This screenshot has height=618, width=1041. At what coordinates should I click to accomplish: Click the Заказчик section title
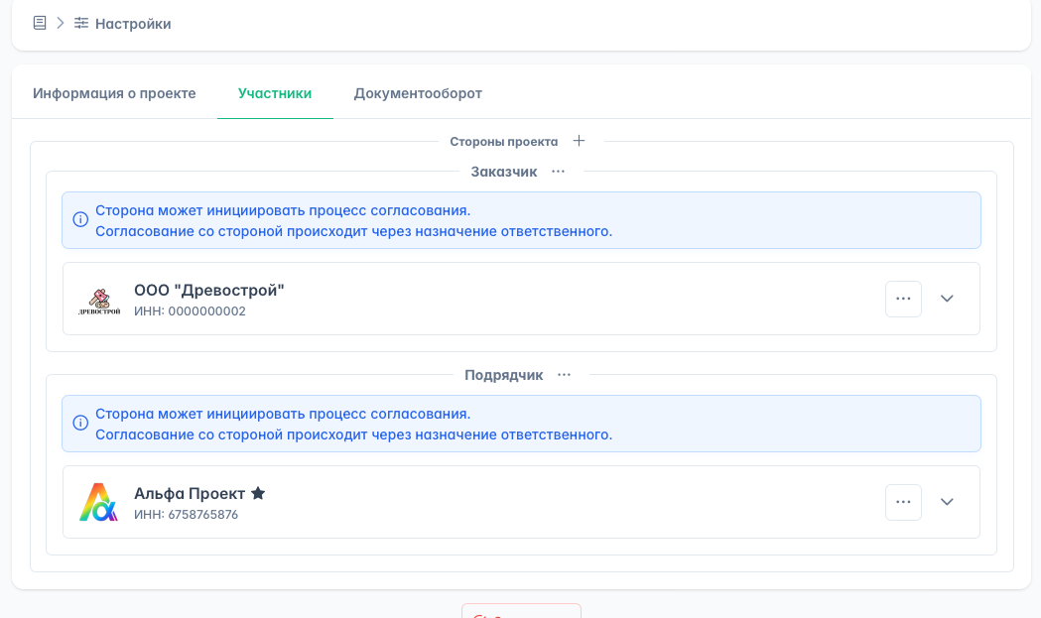pyautogui.click(x=504, y=172)
